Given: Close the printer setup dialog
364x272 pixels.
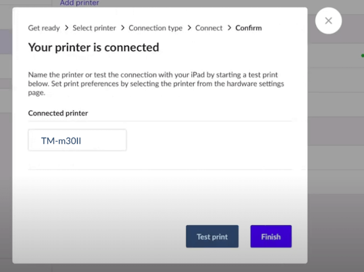Looking at the screenshot, I should [328, 21].
